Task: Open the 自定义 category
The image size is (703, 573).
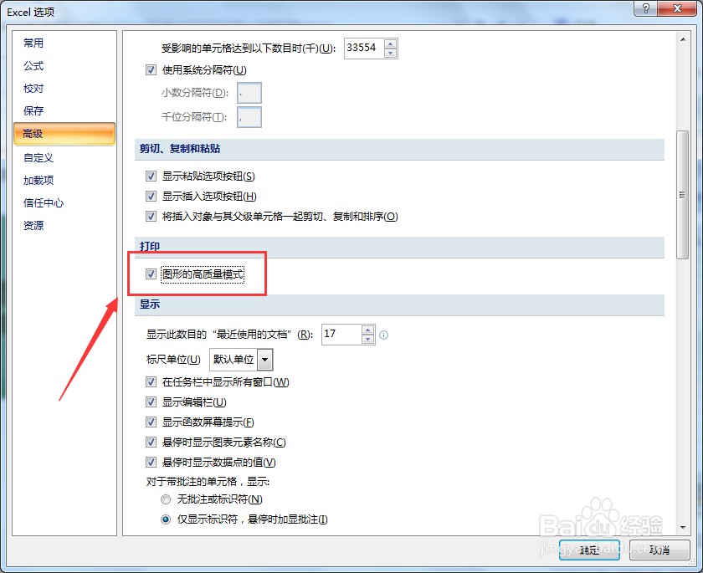Action: (38, 158)
